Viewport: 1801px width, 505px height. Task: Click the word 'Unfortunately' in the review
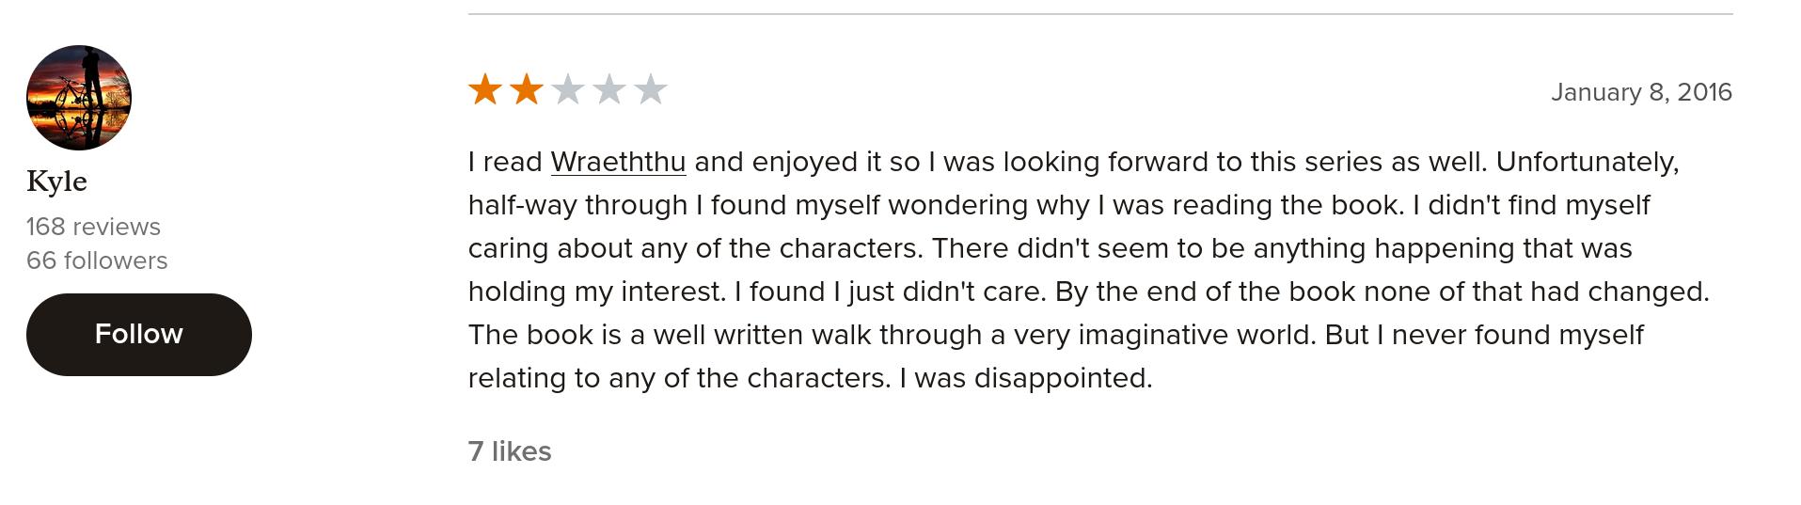(x=1586, y=162)
